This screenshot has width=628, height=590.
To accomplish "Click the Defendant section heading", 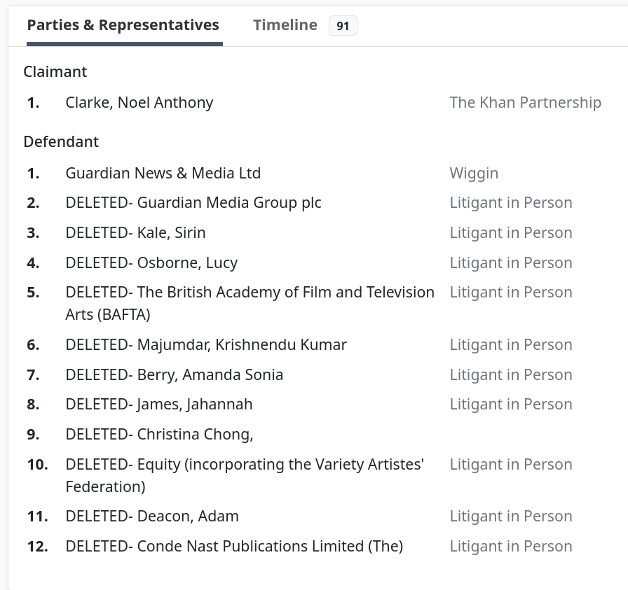I will tap(61, 141).
